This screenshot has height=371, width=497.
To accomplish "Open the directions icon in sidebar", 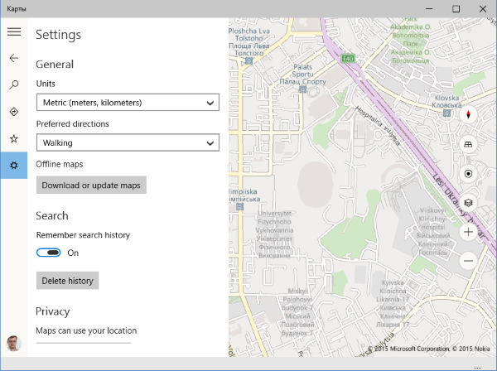I will click(13, 112).
